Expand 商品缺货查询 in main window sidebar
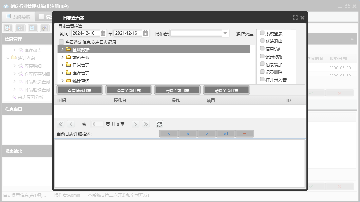Image resolution: width=360 pixels, height=202 pixels. [x=14, y=81]
